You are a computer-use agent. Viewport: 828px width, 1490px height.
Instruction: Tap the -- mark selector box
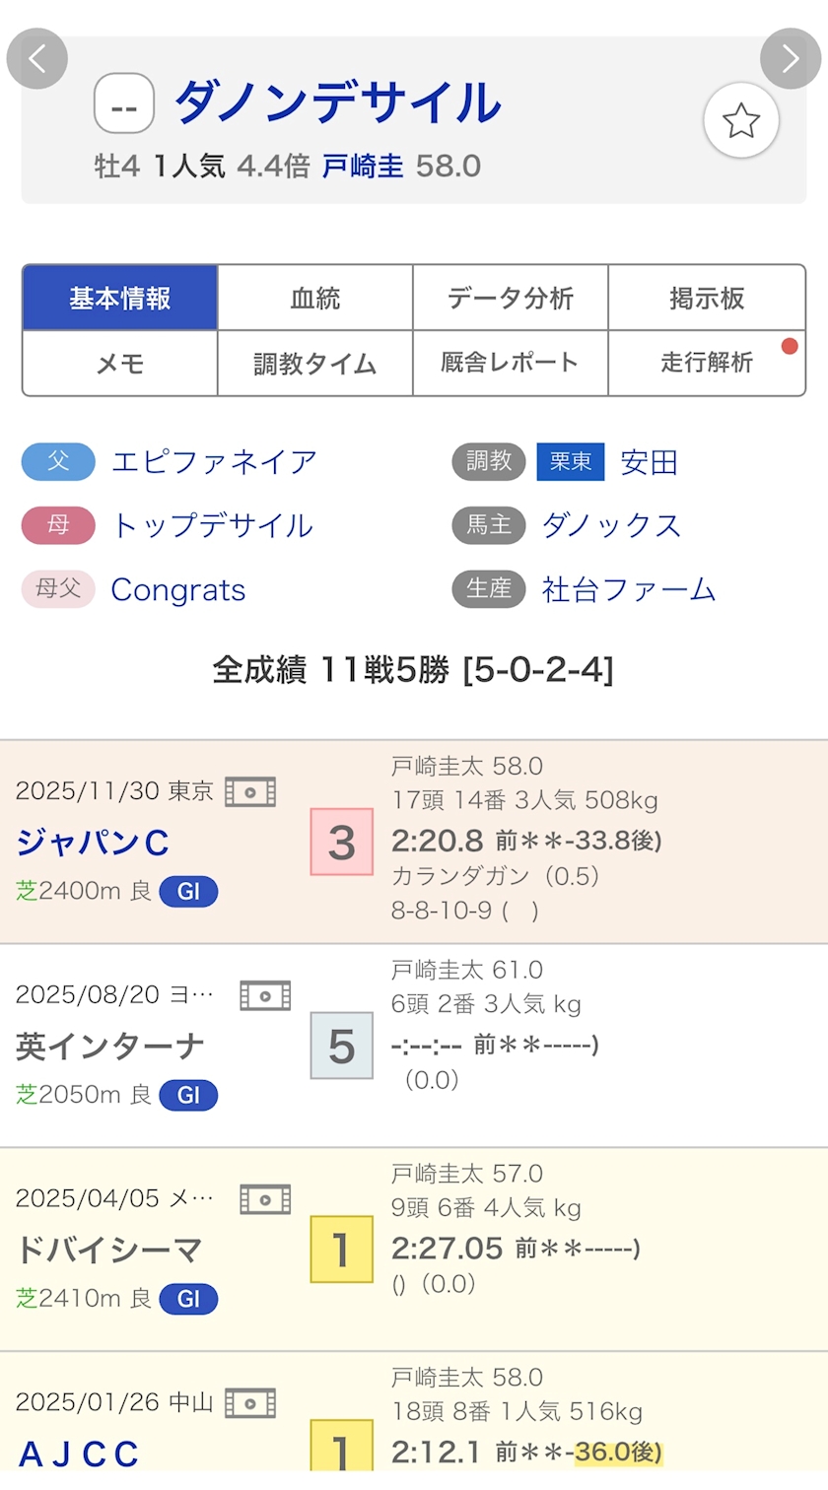[x=124, y=103]
